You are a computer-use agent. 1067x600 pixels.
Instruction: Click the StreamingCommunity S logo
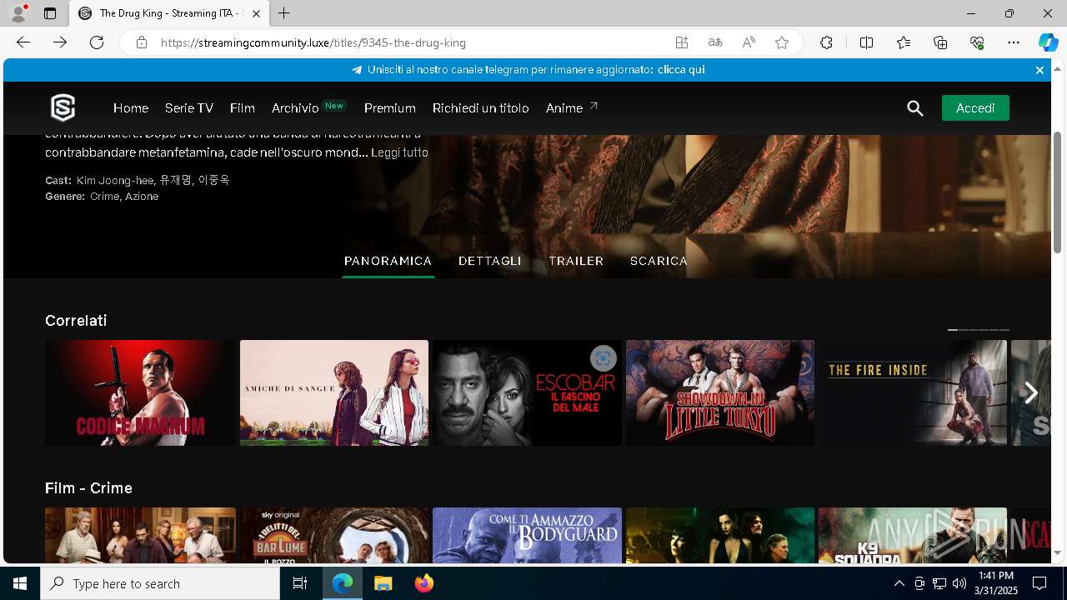(x=63, y=107)
